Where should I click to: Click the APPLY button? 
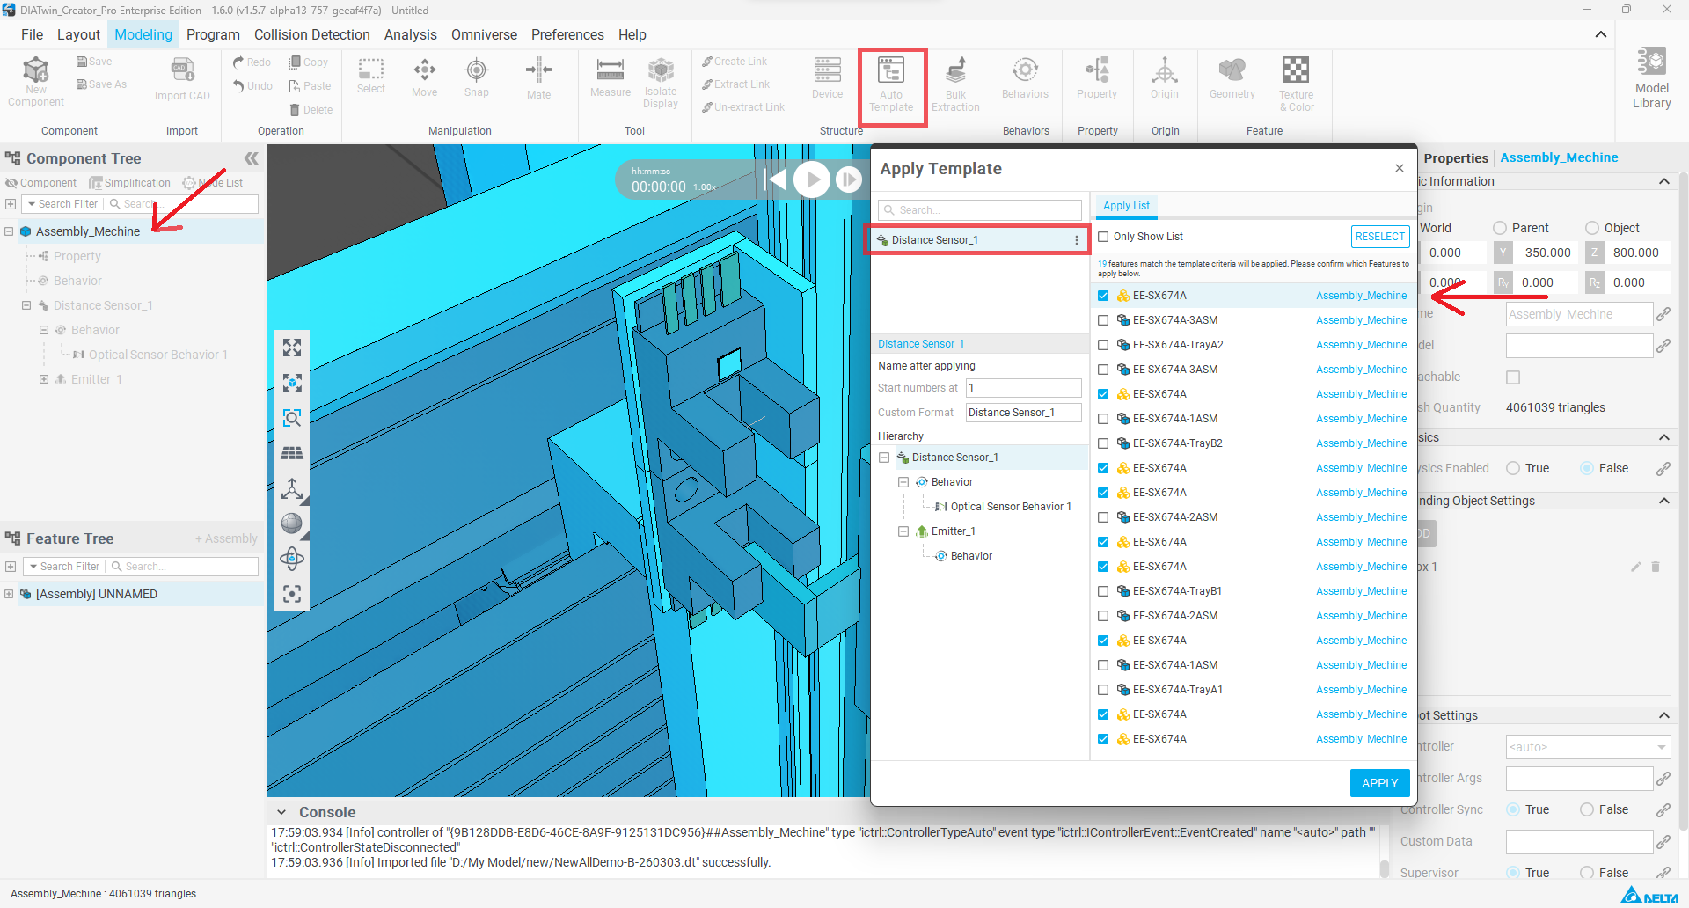point(1379,783)
